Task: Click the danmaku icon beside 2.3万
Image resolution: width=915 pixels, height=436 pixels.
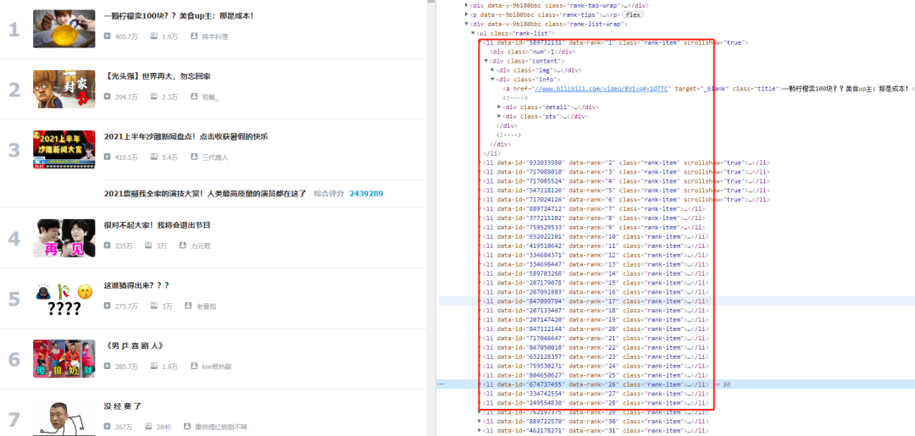Action: (x=154, y=97)
